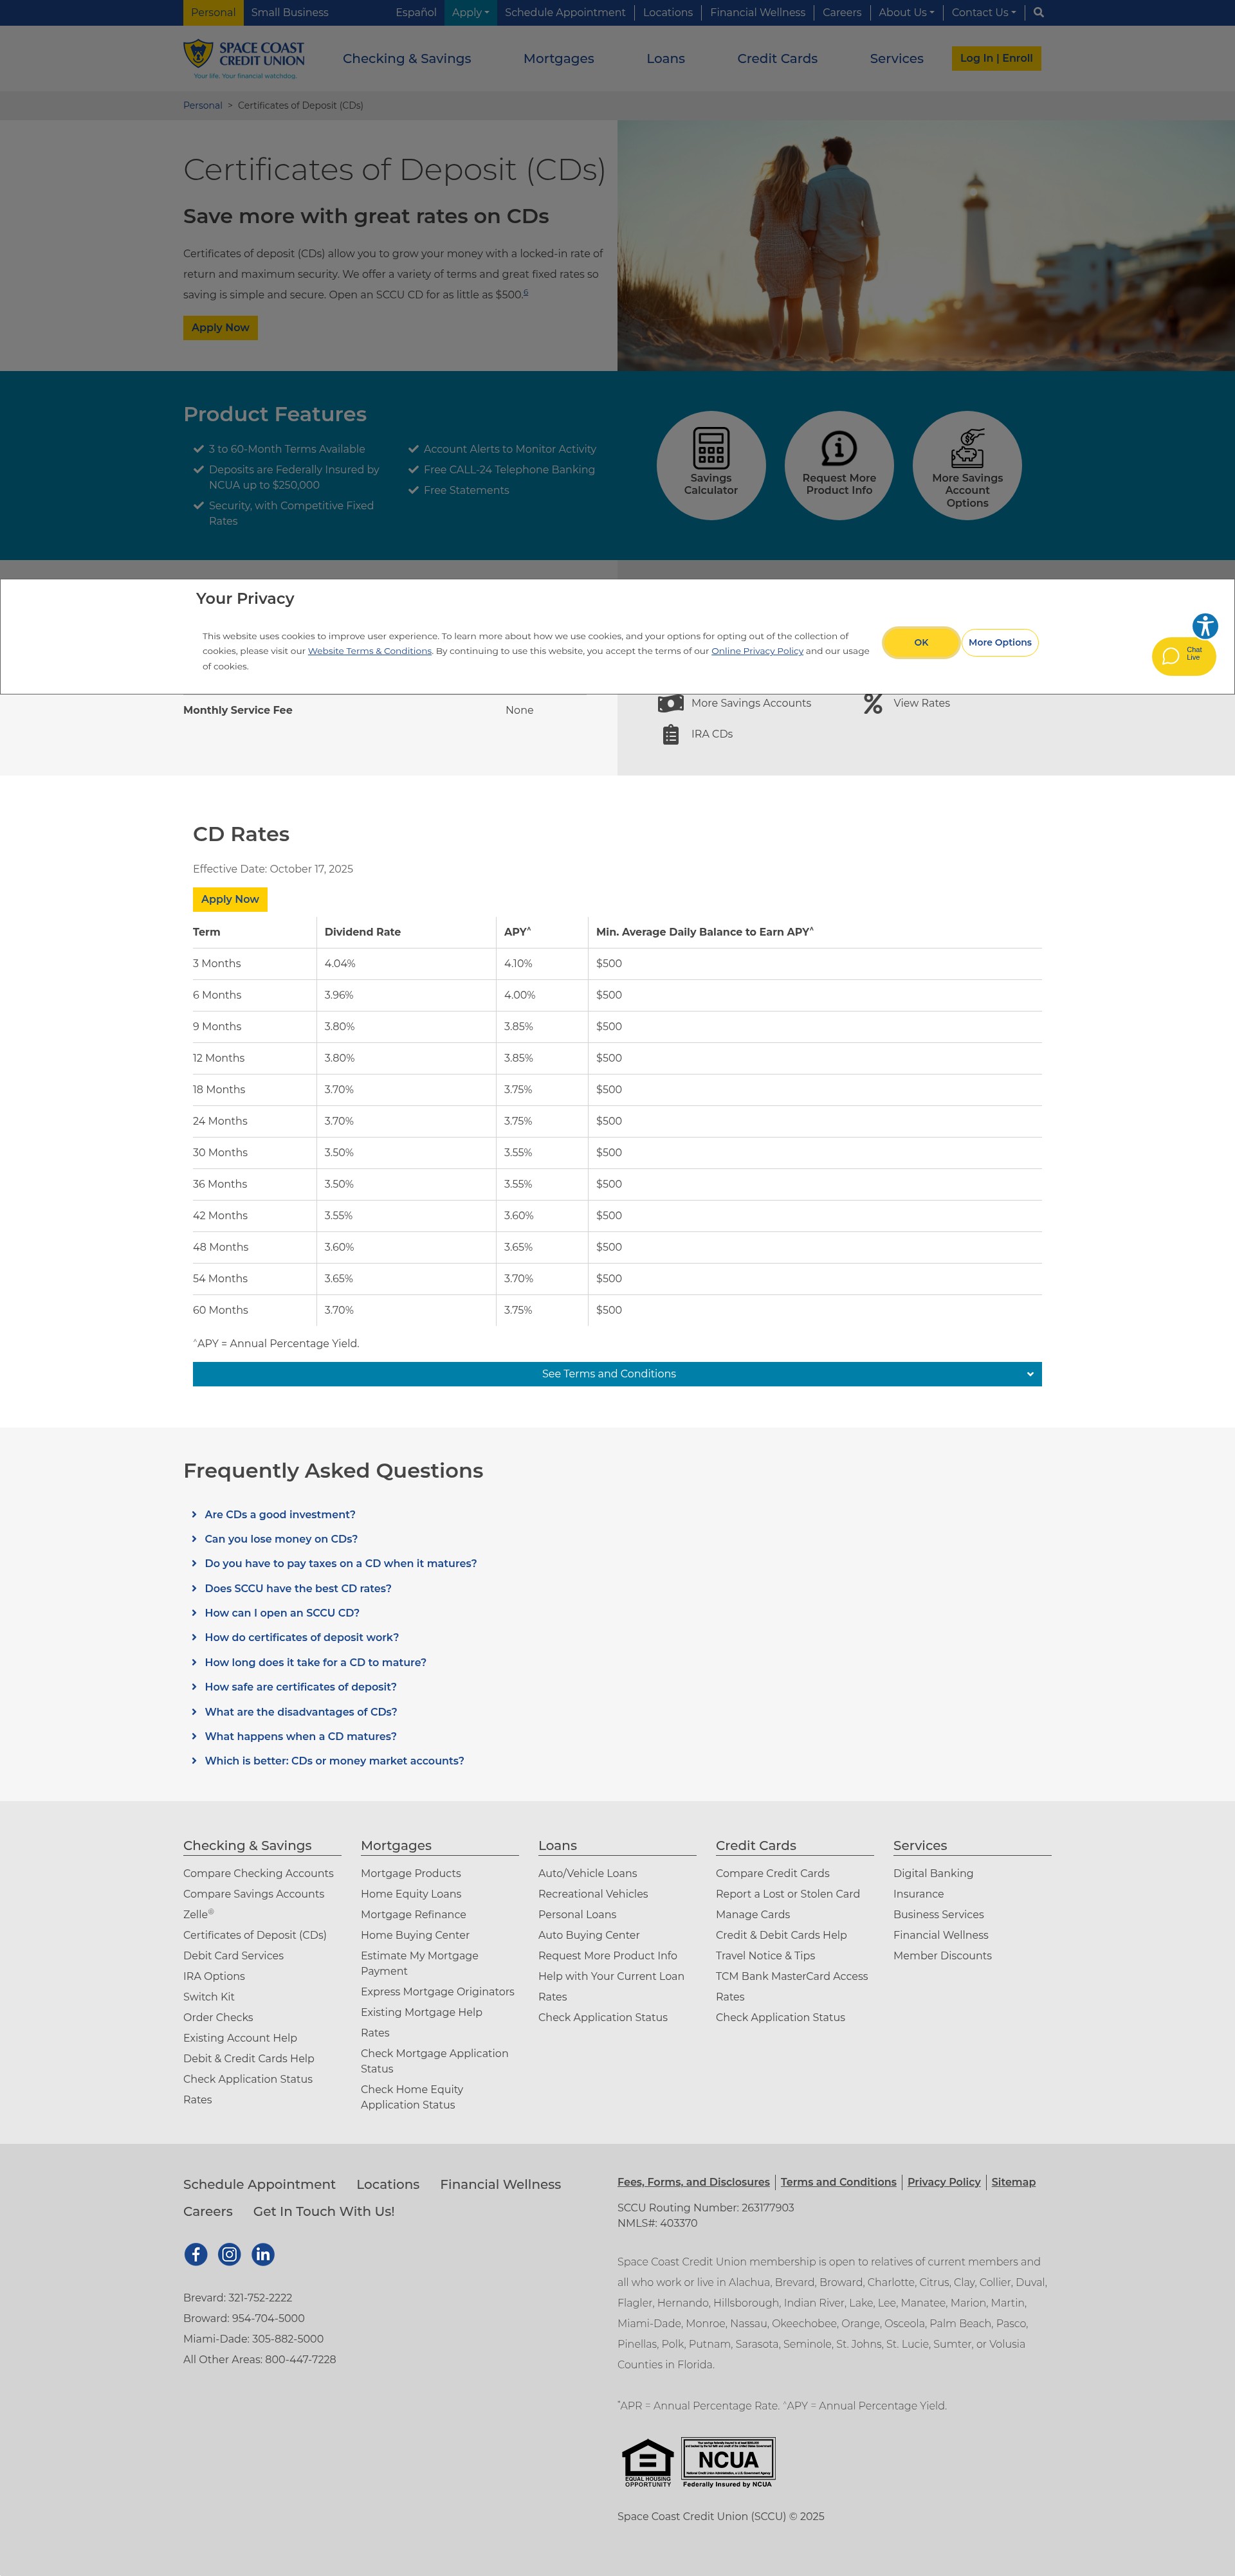Open the Apply dropdown in top bar
1235x2576 pixels.
(x=470, y=13)
